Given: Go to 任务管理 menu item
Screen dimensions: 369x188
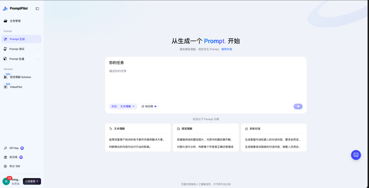Looking at the screenshot, I should (22, 21).
